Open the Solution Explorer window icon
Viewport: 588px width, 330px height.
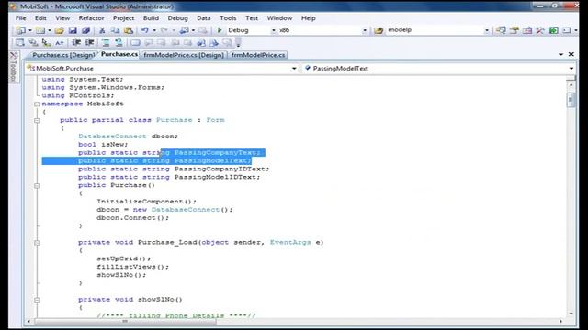click(501, 30)
